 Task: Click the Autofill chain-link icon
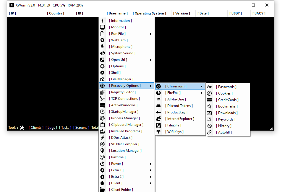click(209, 132)
